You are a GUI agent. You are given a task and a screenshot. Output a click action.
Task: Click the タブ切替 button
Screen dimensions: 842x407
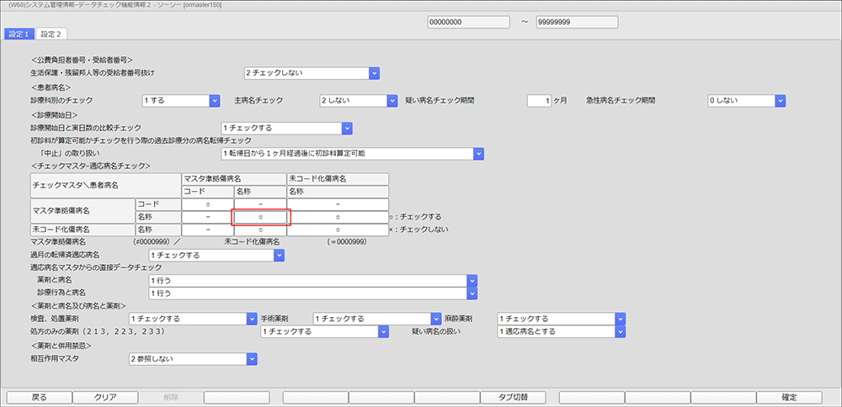click(x=513, y=397)
